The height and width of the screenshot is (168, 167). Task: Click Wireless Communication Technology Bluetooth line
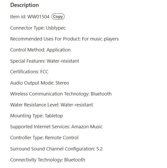click(61, 94)
